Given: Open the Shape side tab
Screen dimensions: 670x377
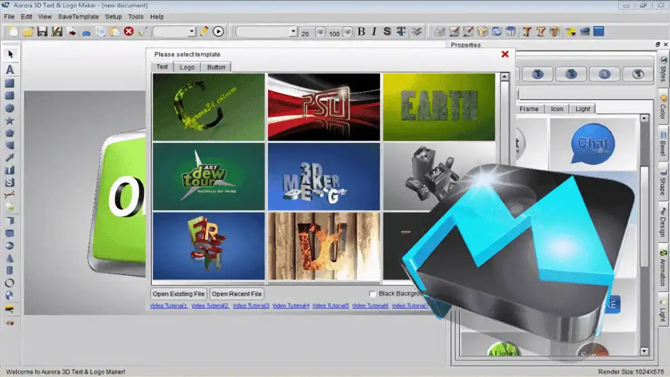Looking at the screenshot, I should (663, 180).
